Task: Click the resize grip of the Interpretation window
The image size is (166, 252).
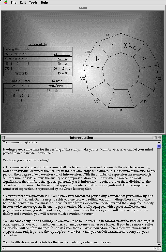Action: [159, 248]
